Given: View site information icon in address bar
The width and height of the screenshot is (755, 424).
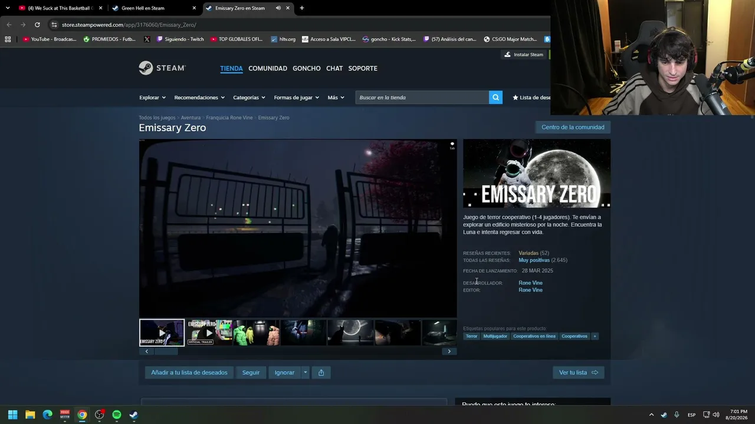Looking at the screenshot, I should [x=54, y=25].
